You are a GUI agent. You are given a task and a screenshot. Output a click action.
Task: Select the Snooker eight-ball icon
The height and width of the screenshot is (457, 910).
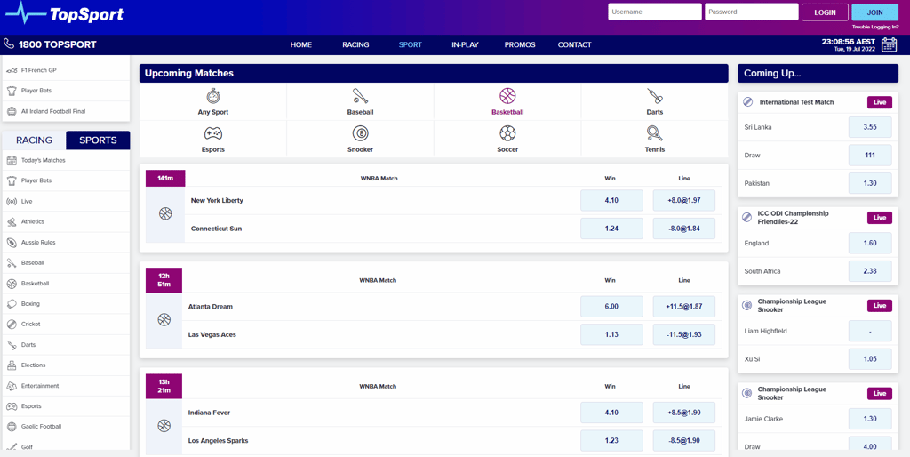(360, 133)
